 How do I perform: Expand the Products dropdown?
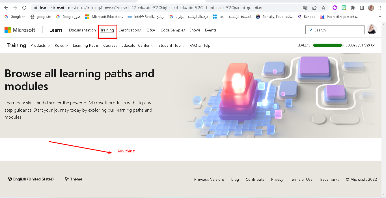click(x=40, y=45)
